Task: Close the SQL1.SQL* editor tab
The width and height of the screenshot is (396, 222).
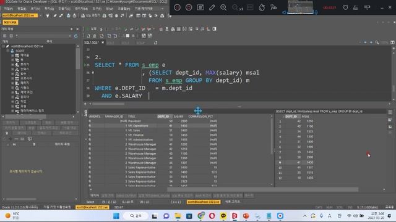Action: (103, 43)
